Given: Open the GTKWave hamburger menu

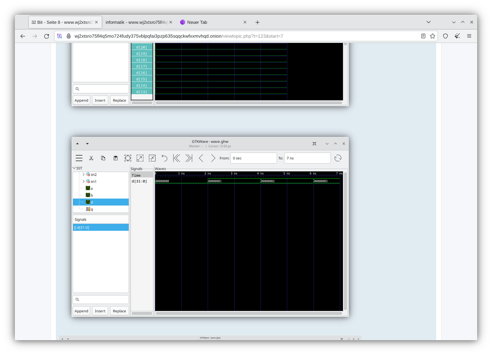Looking at the screenshot, I should point(79,158).
